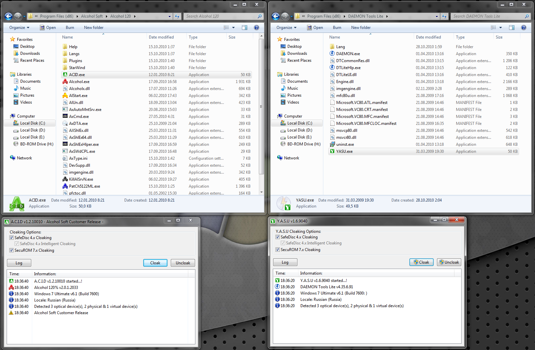
Task: Open Lang folder in DAEMON Tools Lite window
Action: 332,47
